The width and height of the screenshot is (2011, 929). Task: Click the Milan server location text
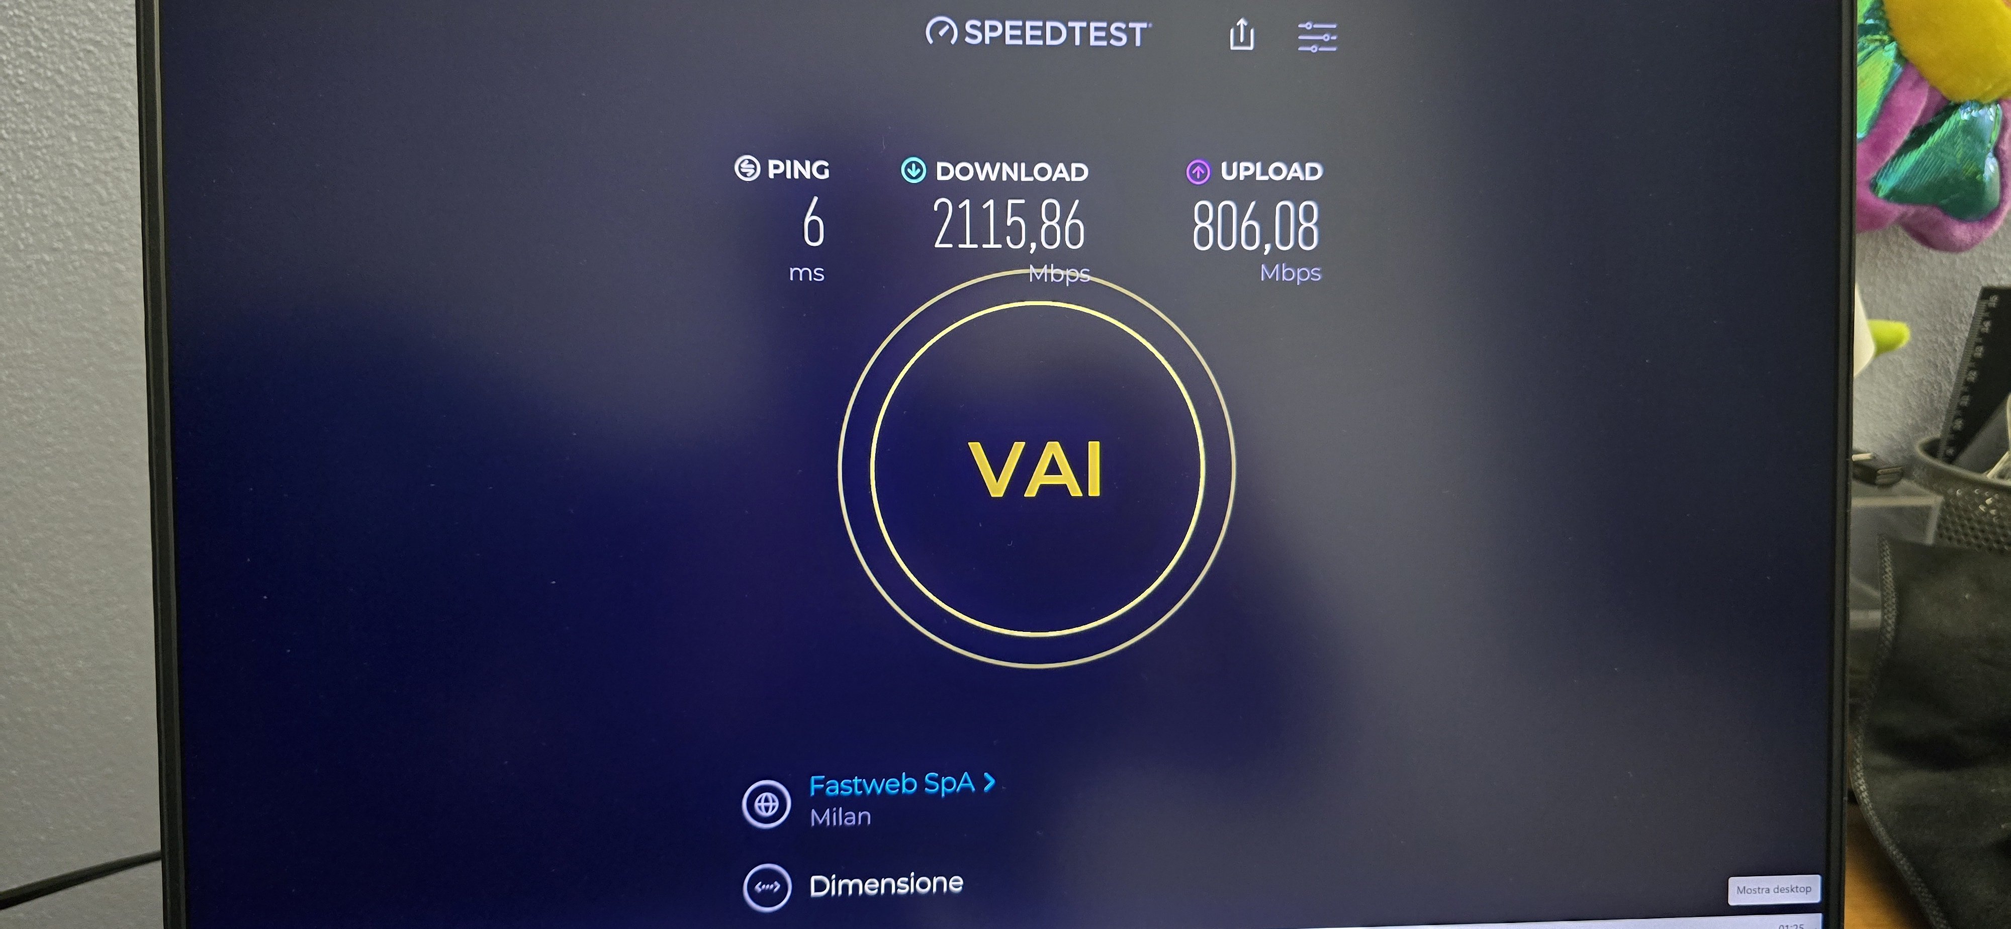coord(840,817)
